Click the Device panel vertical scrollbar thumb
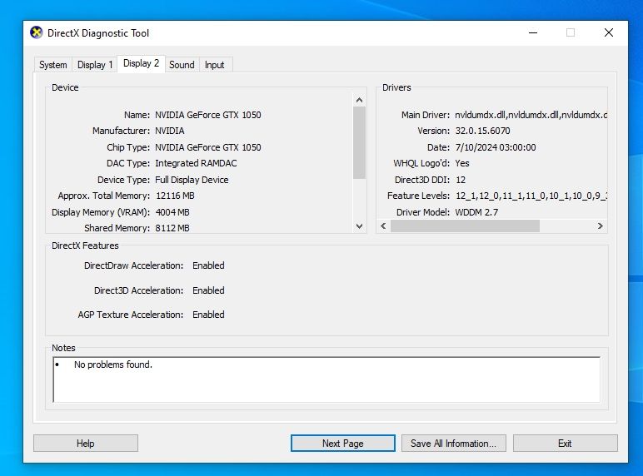 point(359,142)
